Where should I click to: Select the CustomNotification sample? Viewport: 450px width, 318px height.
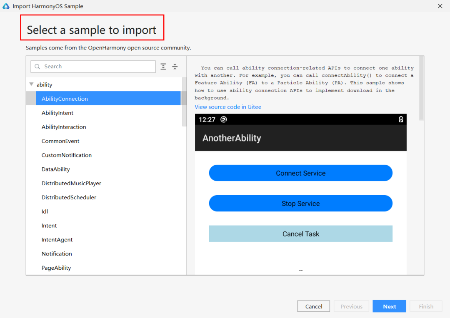pyautogui.click(x=67, y=155)
